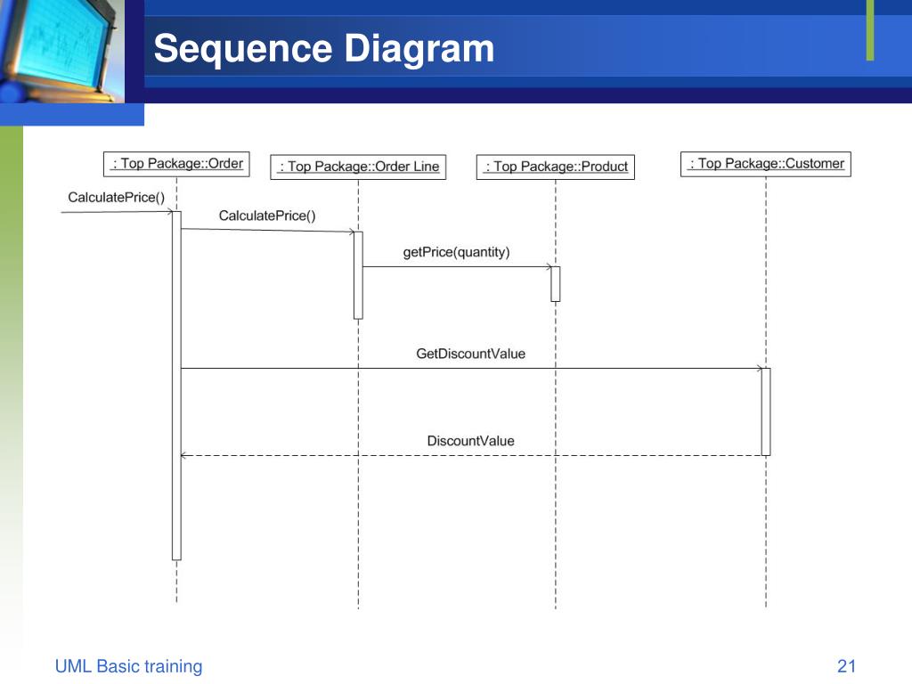Click the UML Basic training footer text

(x=128, y=666)
